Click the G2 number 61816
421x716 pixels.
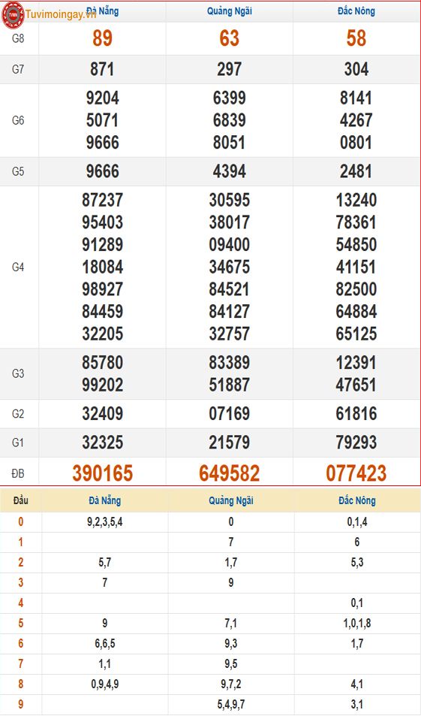pyautogui.click(x=356, y=414)
